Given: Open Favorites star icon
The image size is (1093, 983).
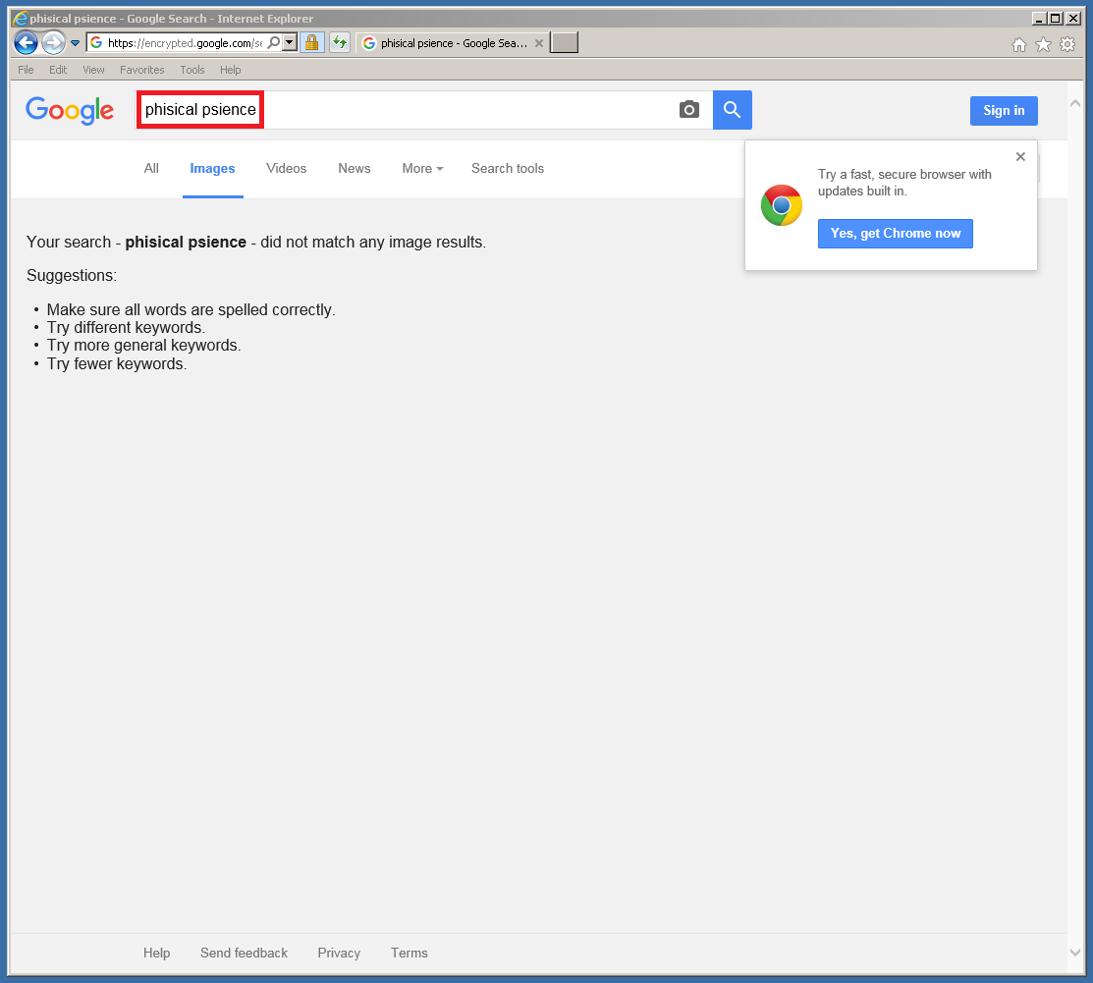Looking at the screenshot, I should pos(1043,44).
